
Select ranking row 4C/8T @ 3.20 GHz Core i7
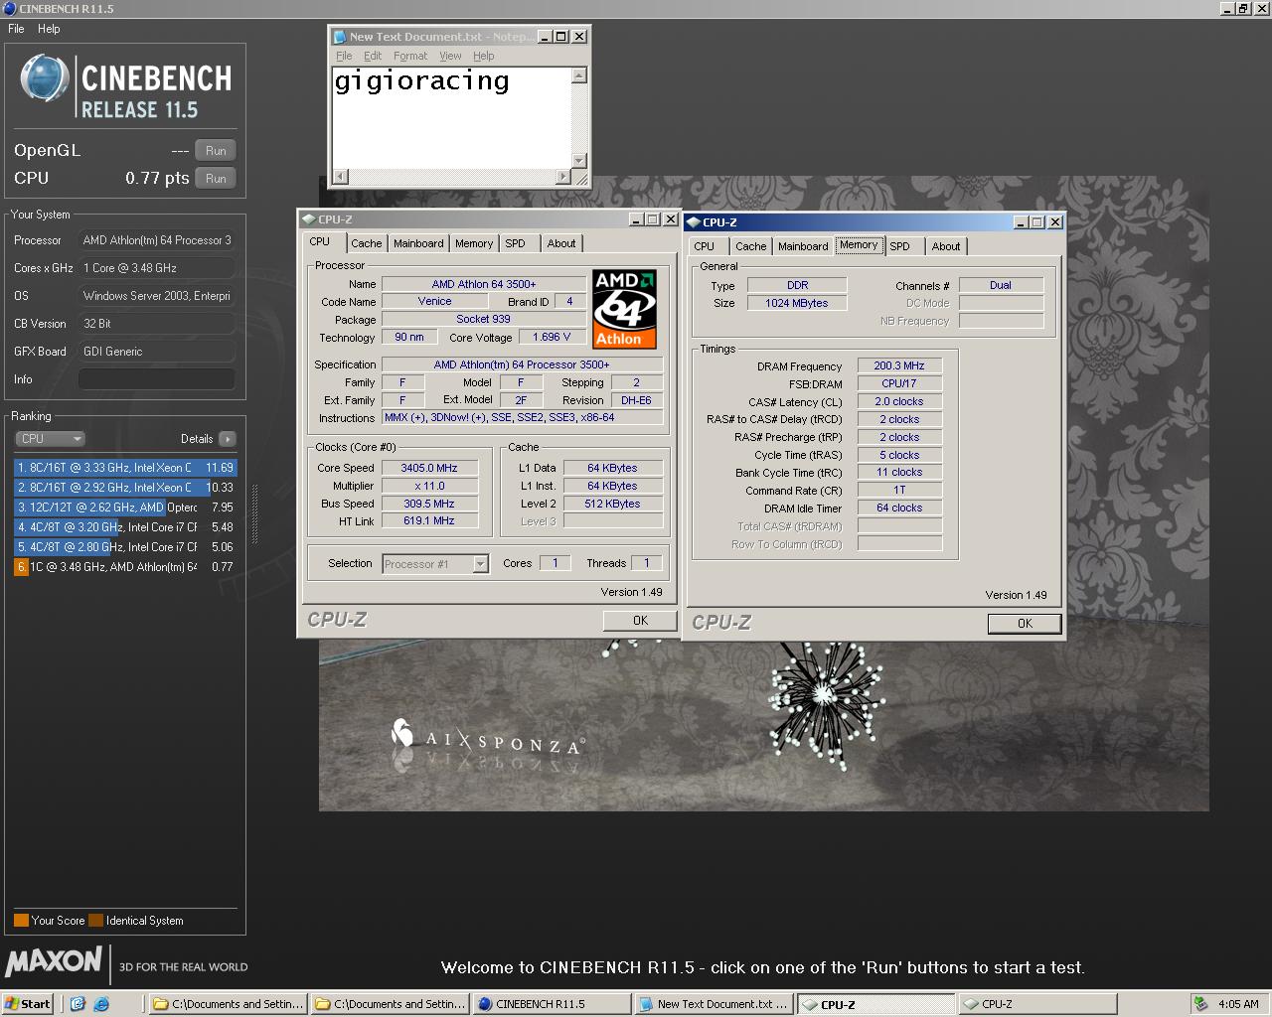click(x=125, y=527)
